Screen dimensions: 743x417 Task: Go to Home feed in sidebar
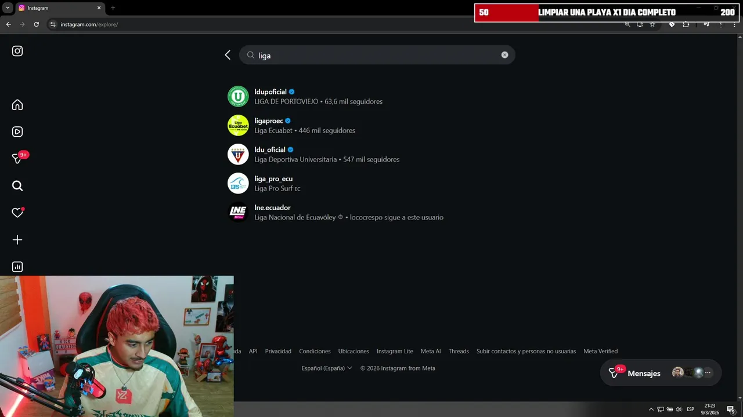[17, 105]
